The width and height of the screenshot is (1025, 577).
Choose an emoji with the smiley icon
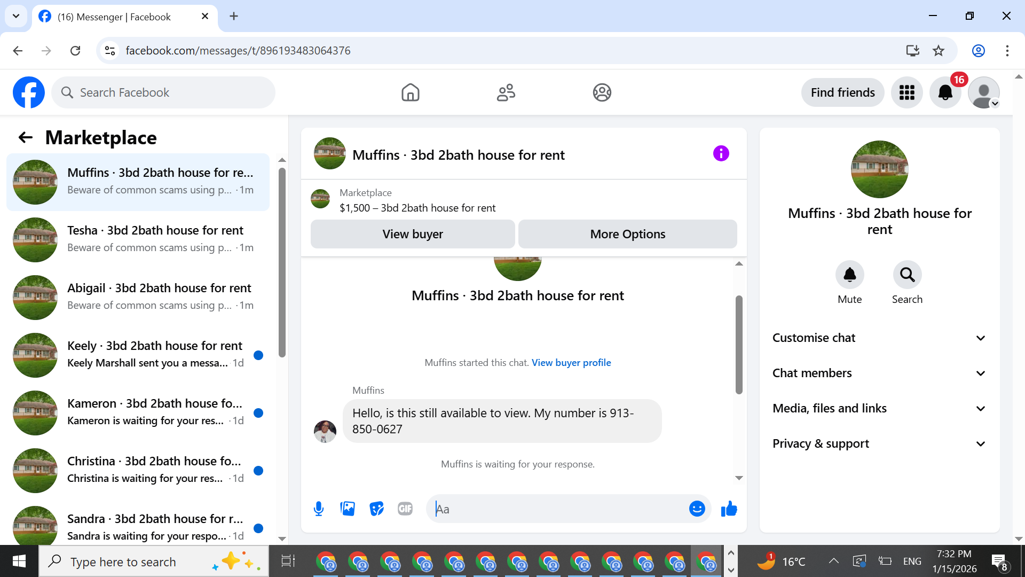point(697,509)
